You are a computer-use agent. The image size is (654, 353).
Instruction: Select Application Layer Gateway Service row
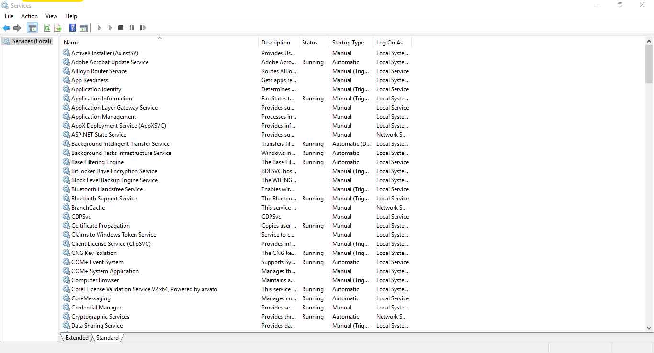[x=237, y=108]
